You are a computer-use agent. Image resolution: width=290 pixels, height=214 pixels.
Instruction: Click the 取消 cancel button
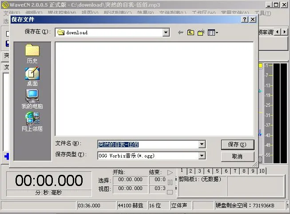238,157
